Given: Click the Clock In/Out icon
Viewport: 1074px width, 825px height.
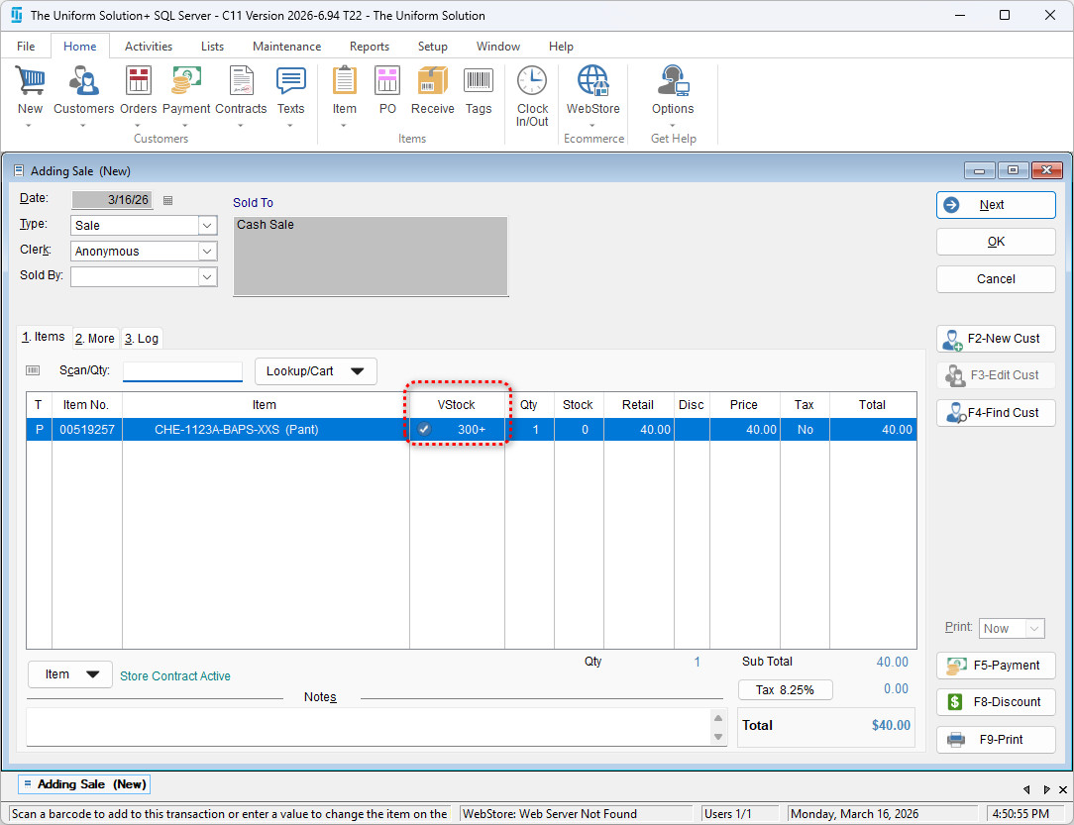Looking at the screenshot, I should pyautogui.click(x=532, y=82).
